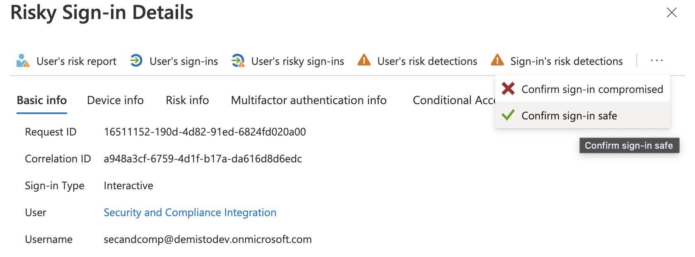Click the User's sign-ins arrow icon
Image resolution: width=695 pixels, height=257 pixels.
(x=136, y=61)
